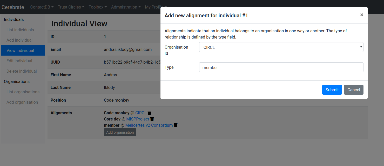The width and height of the screenshot is (384, 166).
Task: Go to List individuals
Action: tap(20, 30)
